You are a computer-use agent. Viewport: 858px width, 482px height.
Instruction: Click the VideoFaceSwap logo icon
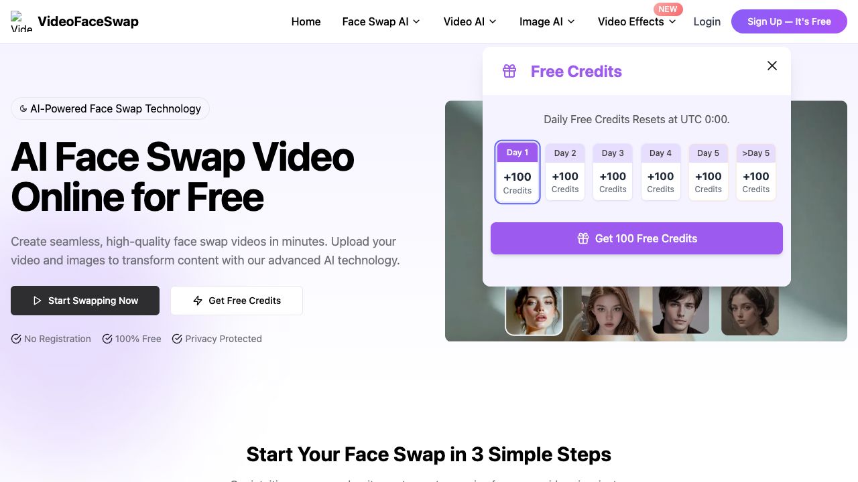click(x=21, y=21)
